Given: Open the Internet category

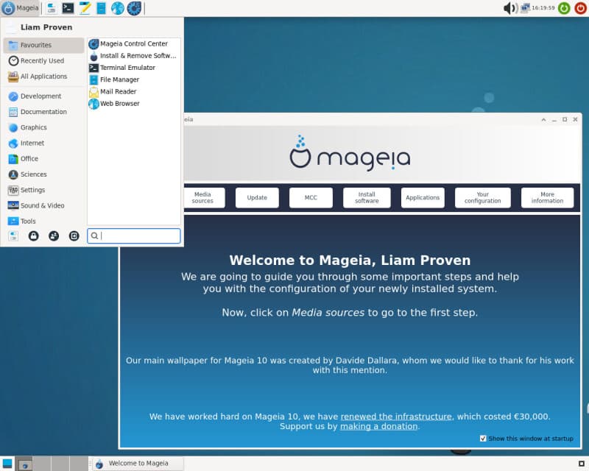Looking at the screenshot, I should pyautogui.click(x=43, y=143).
